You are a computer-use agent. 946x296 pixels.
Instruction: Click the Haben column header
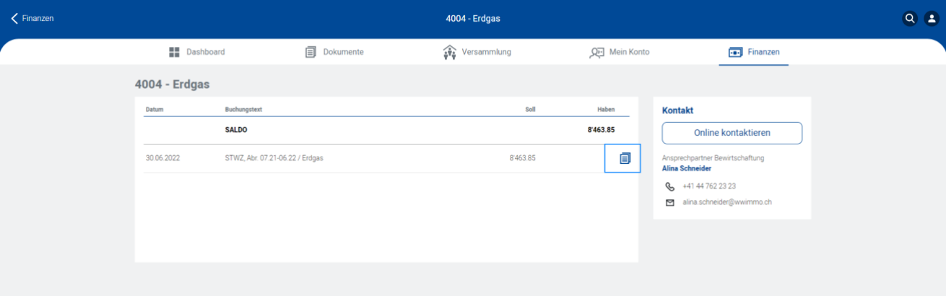click(x=606, y=110)
